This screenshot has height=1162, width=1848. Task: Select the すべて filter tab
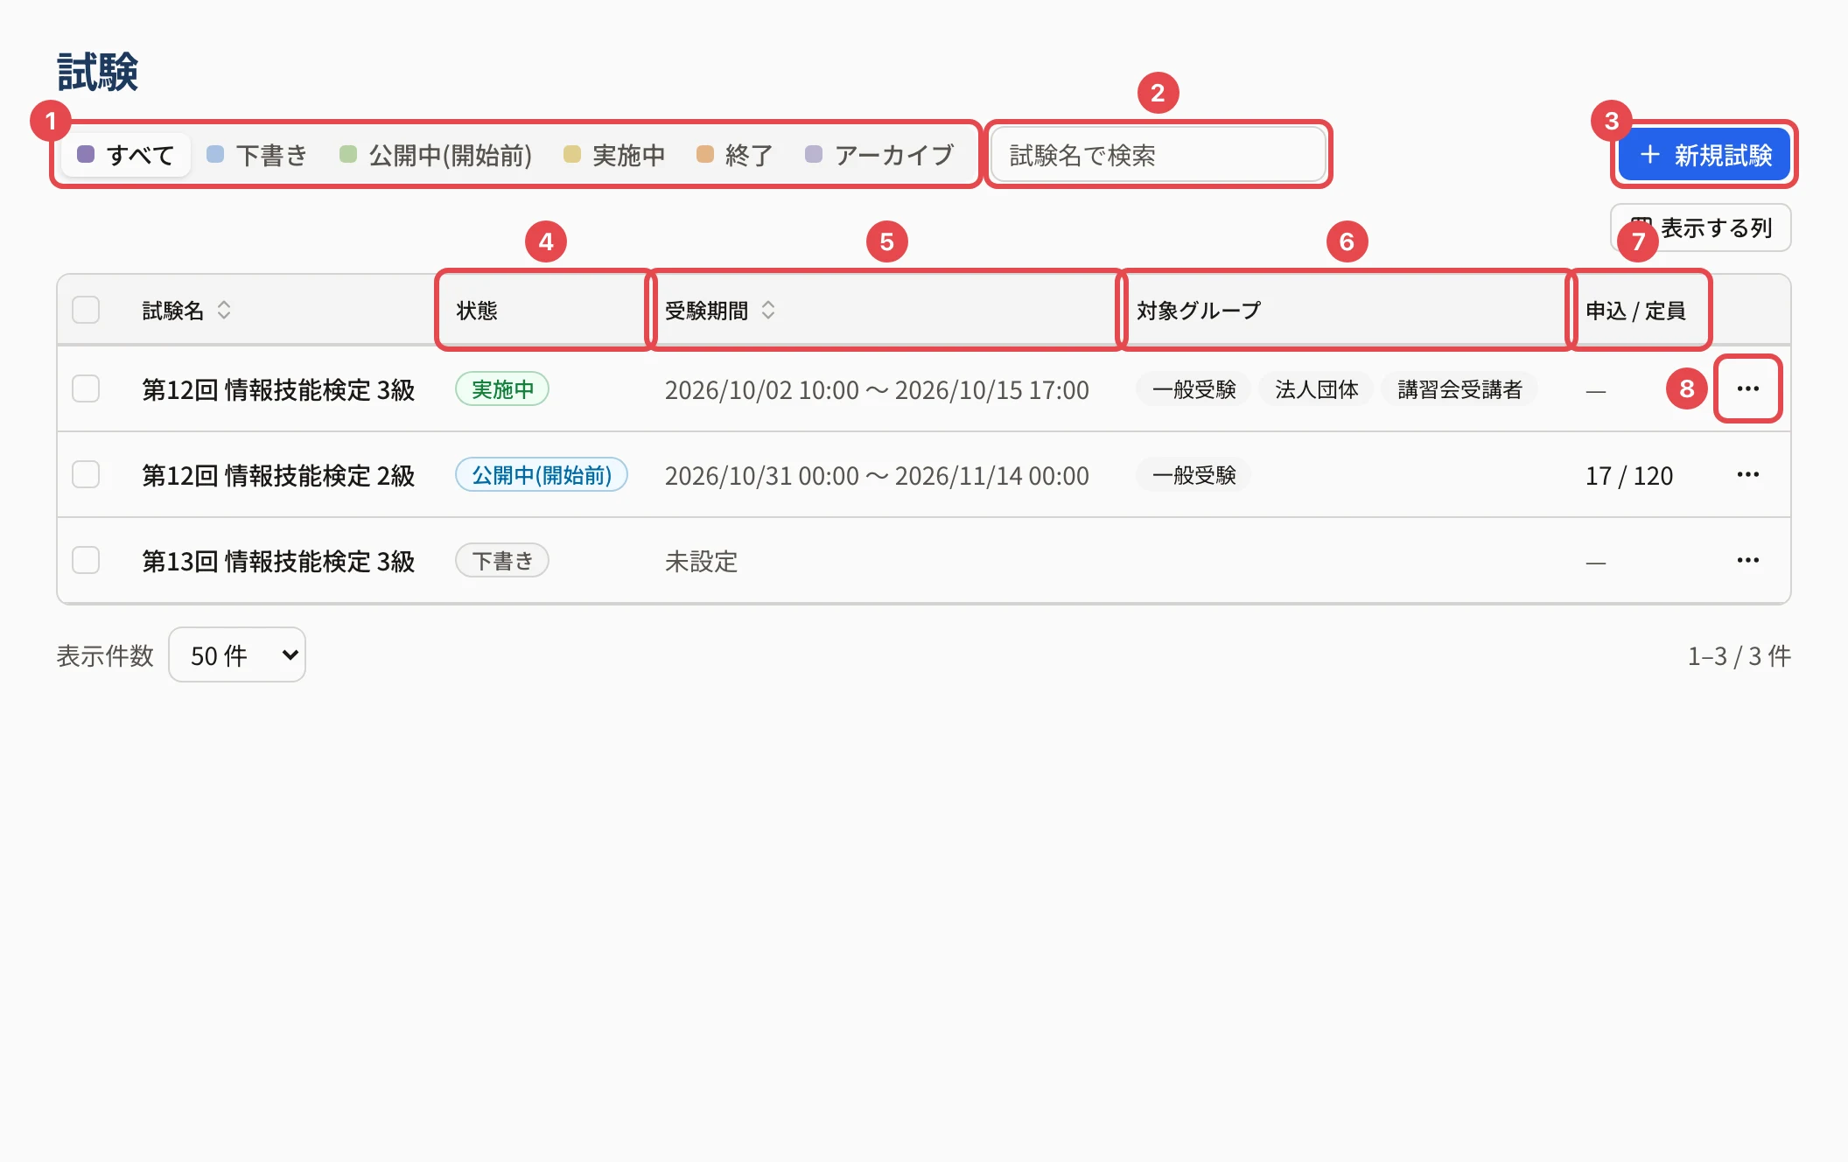[126, 155]
